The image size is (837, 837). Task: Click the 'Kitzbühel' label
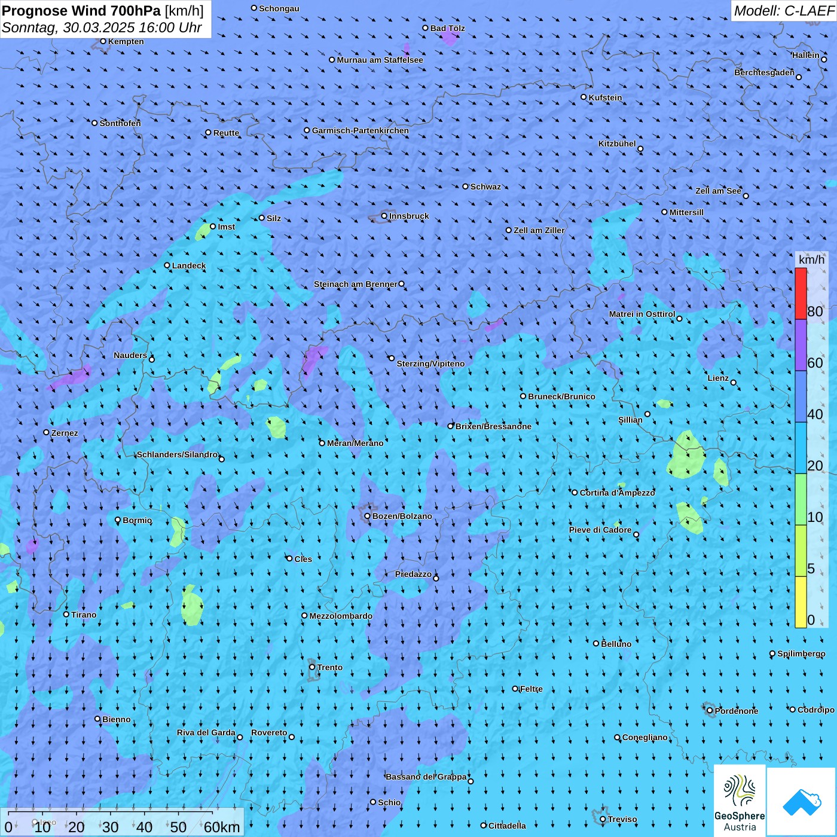(617, 143)
